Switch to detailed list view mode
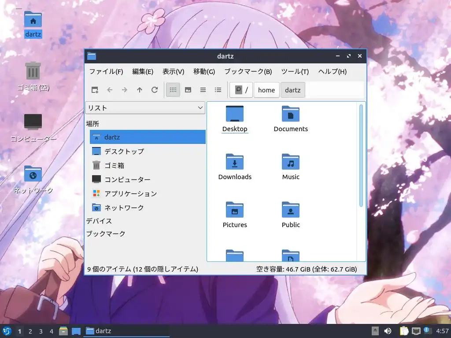The image size is (451, 338). (218, 90)
